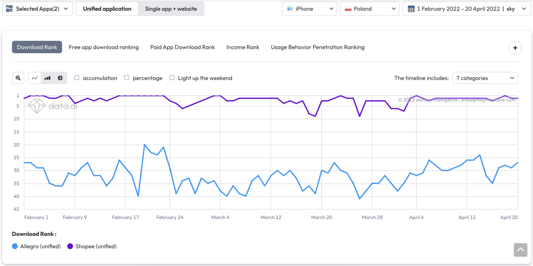Click the plus button to add a ranking

515,48
